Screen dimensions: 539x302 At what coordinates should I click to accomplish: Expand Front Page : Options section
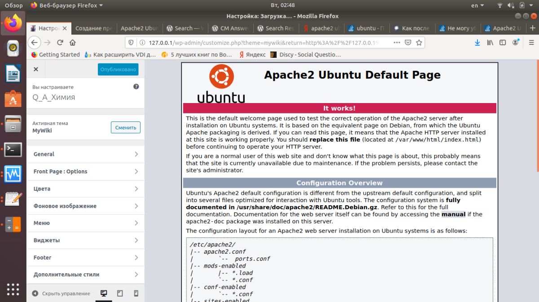point(85,172)
